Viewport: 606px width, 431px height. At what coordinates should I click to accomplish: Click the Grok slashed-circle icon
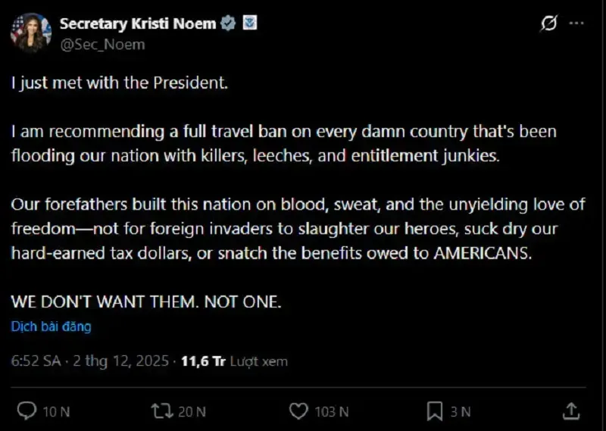point(548,24)
